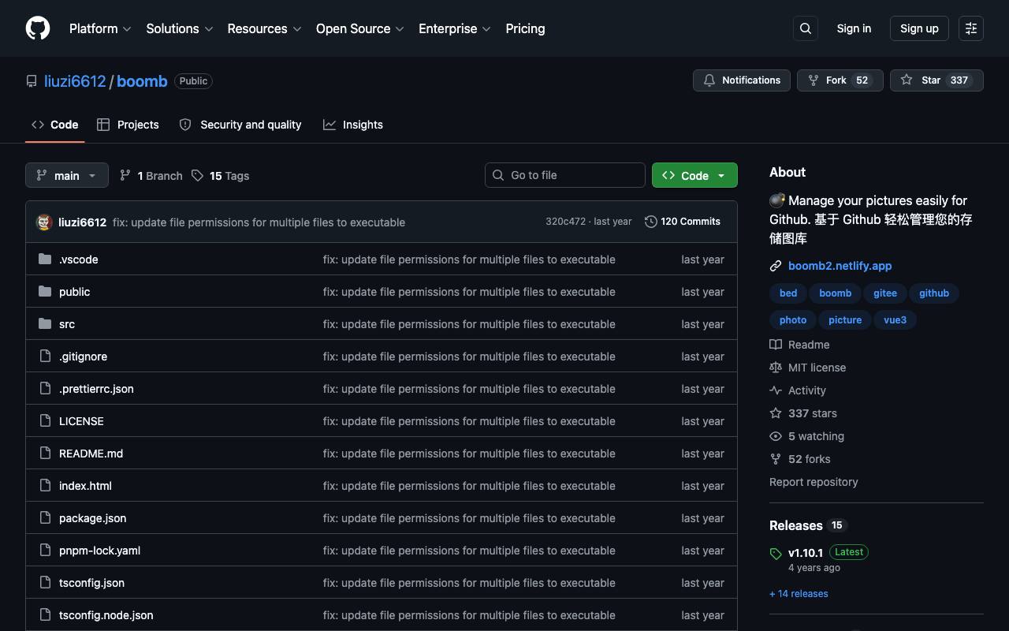Open the tsconfig.node.json file
This screenshot has height=631, width=1009.
[x=106, y=615]
